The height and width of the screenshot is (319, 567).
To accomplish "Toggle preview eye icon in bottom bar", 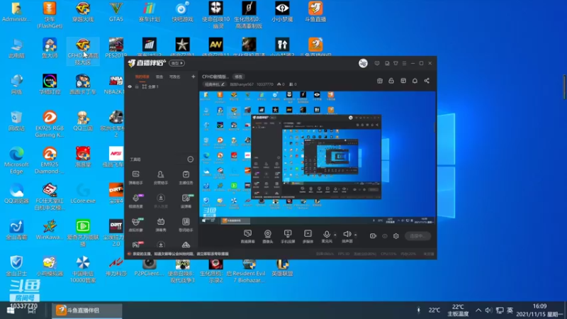I will tap(384, 236).
